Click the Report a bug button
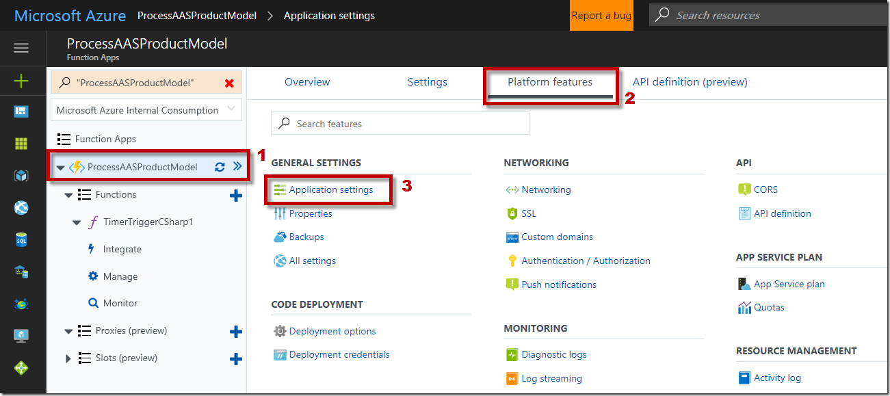Image resolution: width=890 pixels, height=396 pixels. [601, 16]
